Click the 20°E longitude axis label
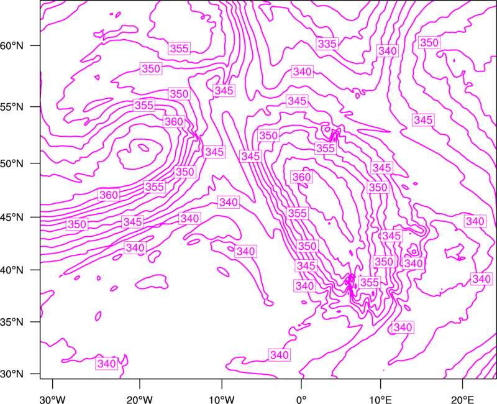This screenshot has width=497, height=404. click(462, 400)
